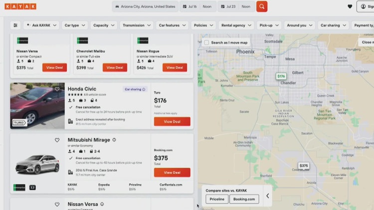Image resolution: width=374 pixels, height=210 pixels.
Task: Open the Around you filter
Action: (300, 25)
